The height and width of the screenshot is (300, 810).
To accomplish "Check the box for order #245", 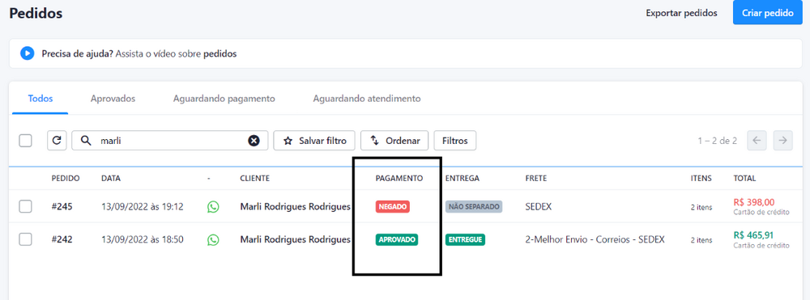I will point(25,207).
